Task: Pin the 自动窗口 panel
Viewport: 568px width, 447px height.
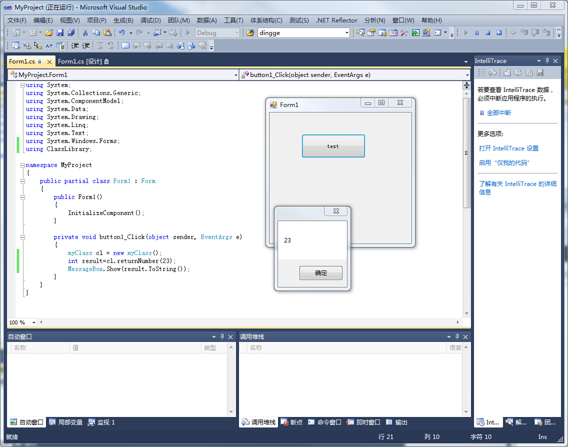Action: pyautogui.click(x=222, y=336)
